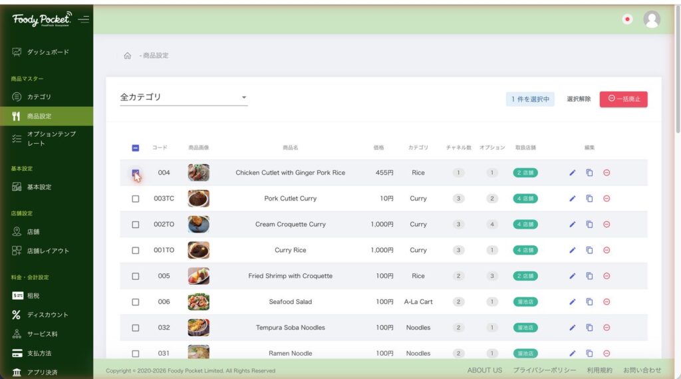Collapse sidebar using the hamburger icon
The width and height of the screenshot is (681, 379).
click(83, 19)
